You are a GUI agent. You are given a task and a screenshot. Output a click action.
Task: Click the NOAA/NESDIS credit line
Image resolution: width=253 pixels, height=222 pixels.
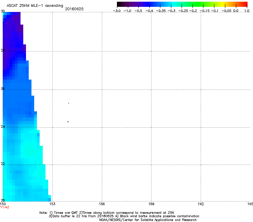pyautogui.click(x=148, y=220)
